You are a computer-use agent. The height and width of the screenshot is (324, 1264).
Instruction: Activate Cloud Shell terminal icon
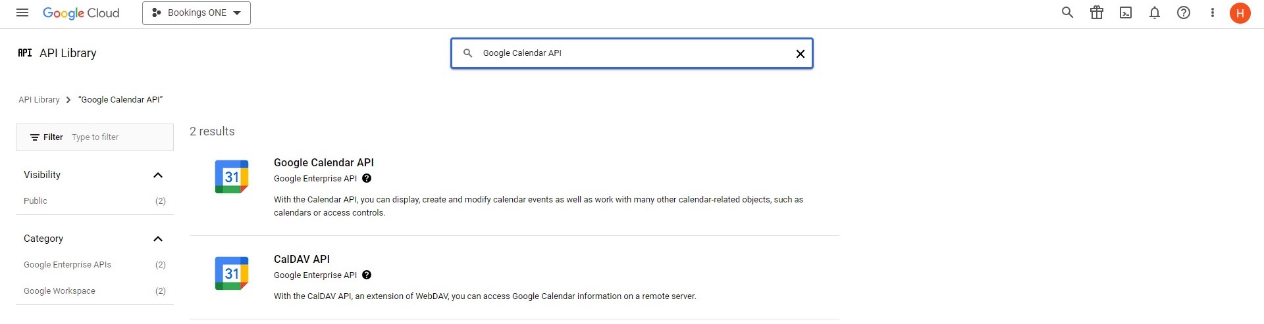coord(1126,12)
